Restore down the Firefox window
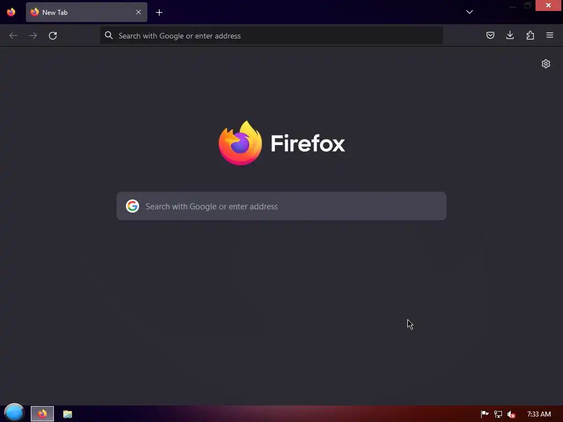The width and height of the screenshot is (563, 422). [x=527, y=5]
